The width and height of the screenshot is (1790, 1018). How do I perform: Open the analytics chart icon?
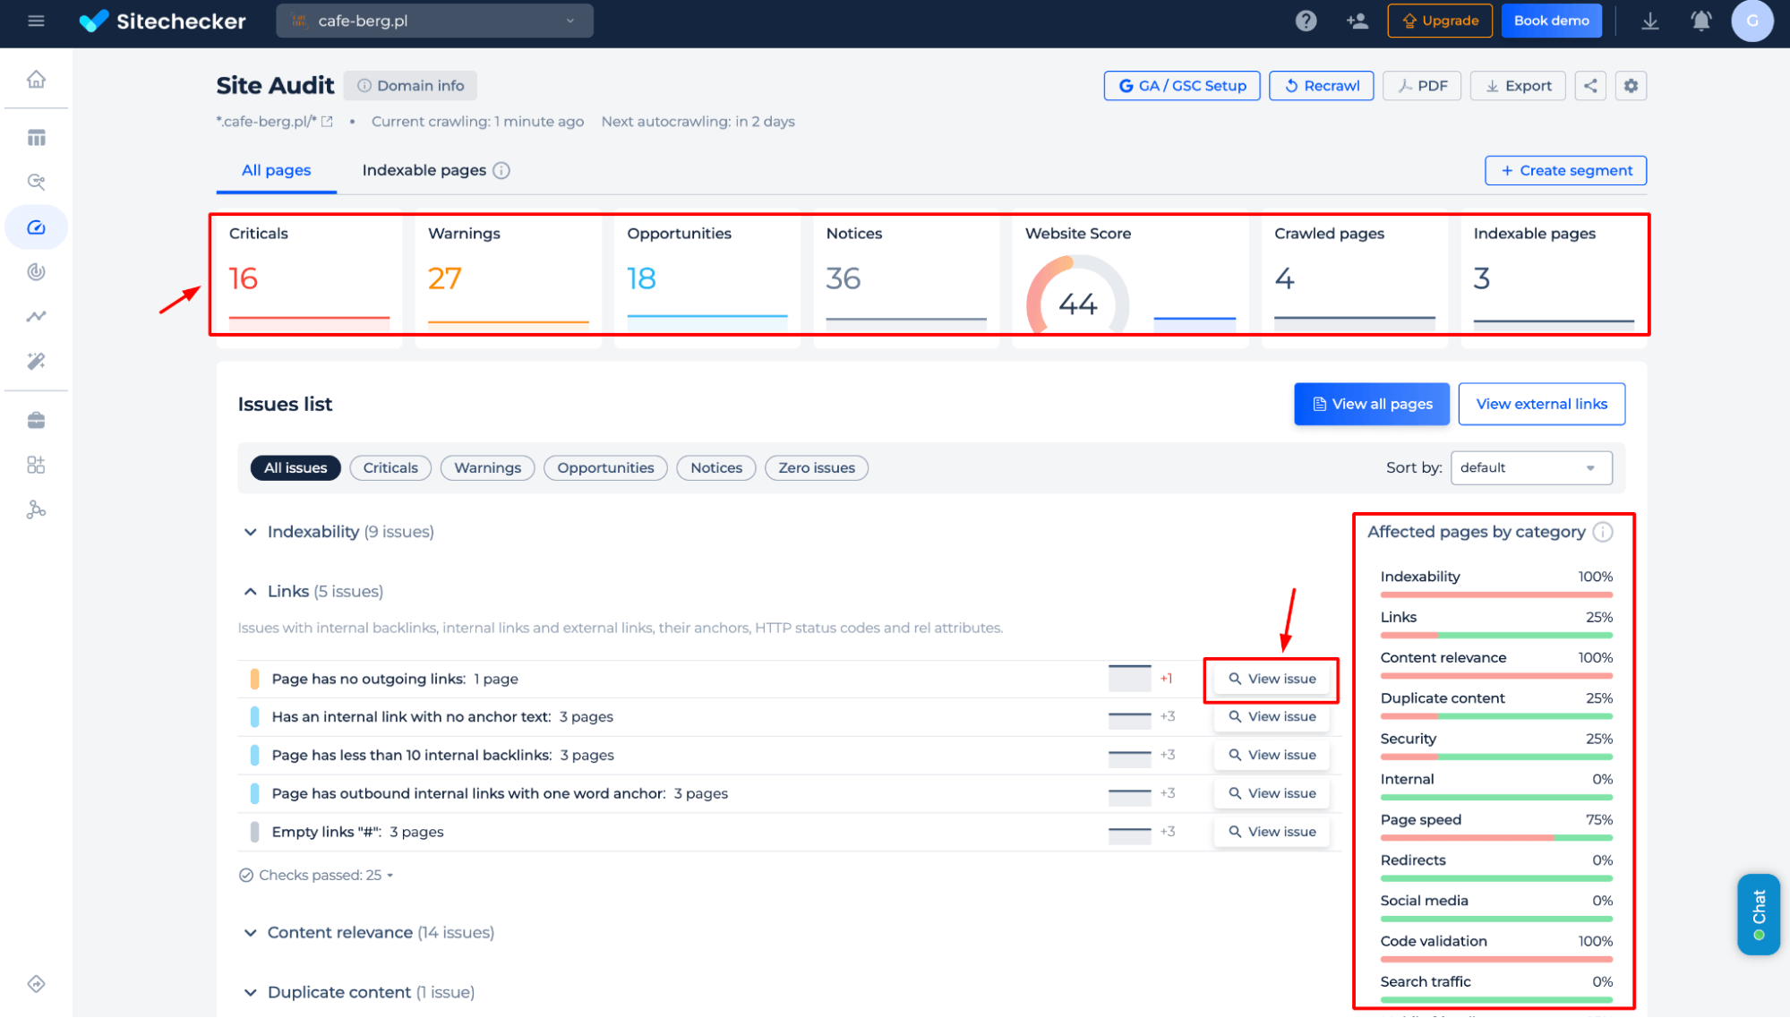(x=37, y=317)
